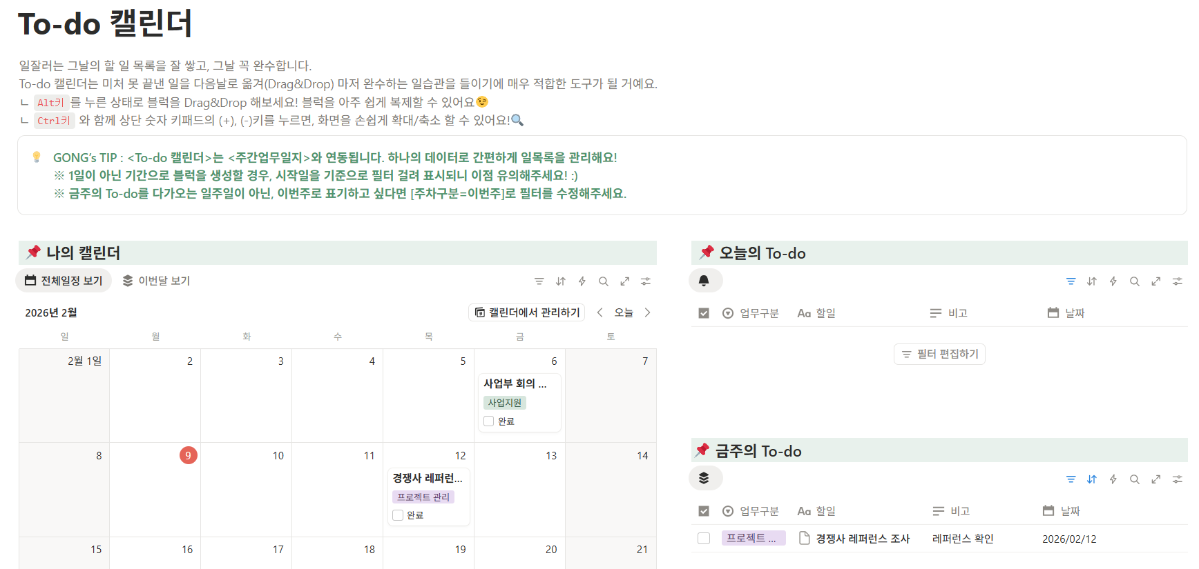The image size is (1199, 569).
Task: Select the 전체일정 보기 tab
Action: [64, 280]
